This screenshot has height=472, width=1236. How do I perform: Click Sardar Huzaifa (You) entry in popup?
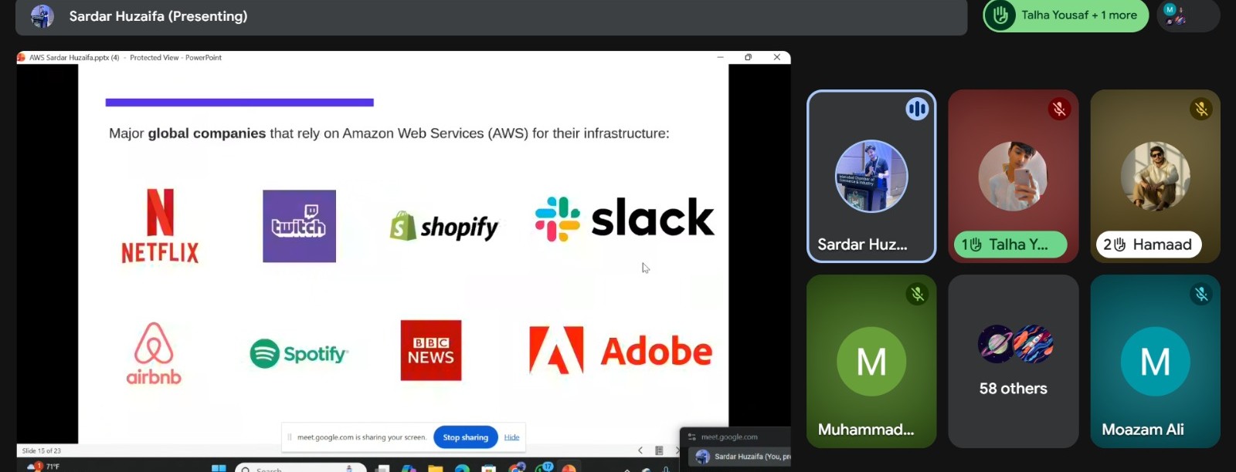click(742, 457)
